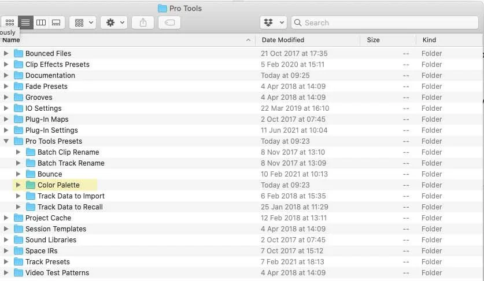Expand the Space IRs folder

[6, 250]
